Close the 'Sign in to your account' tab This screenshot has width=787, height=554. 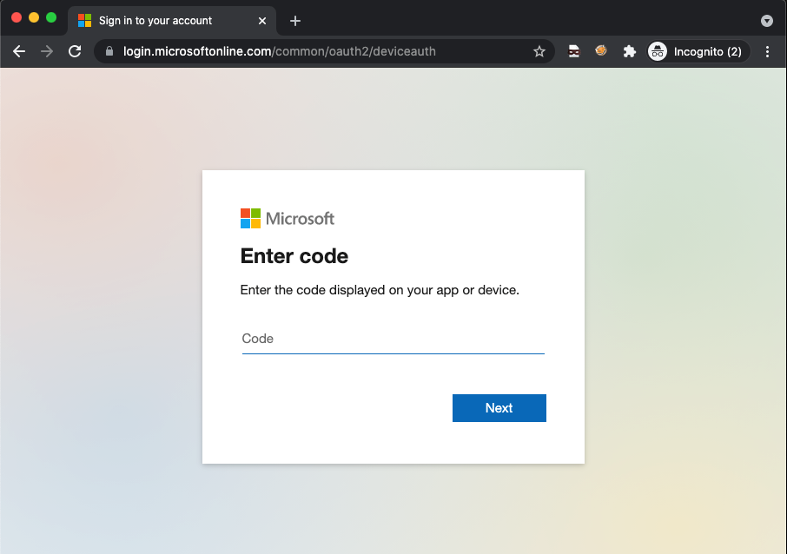tap(262, 20)
